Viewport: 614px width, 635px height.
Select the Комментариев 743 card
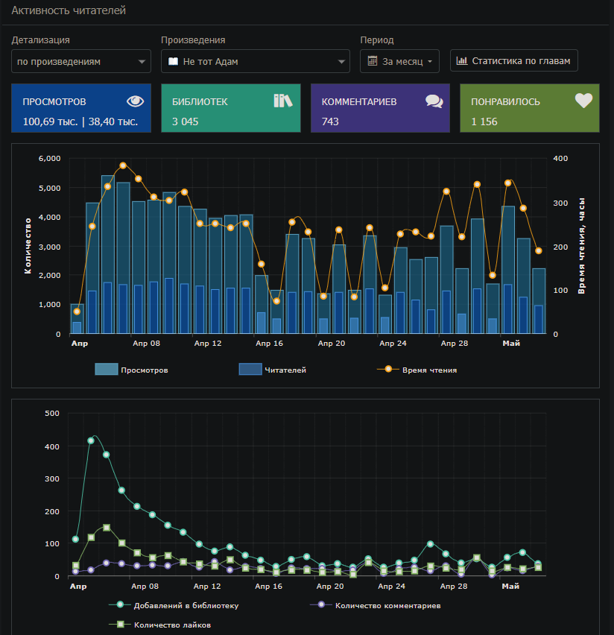(x=380, y=108)
